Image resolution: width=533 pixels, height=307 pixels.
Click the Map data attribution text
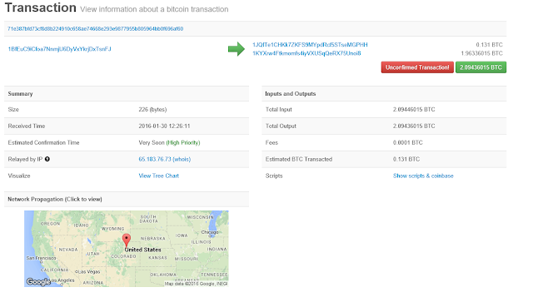tap(197, 284)
